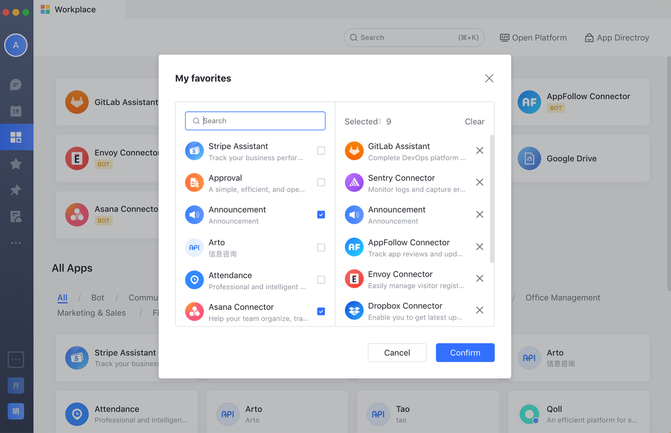Screen dimensions: 671x433
Task: Open the Open Platform menu item
Action: pos(533,37)
